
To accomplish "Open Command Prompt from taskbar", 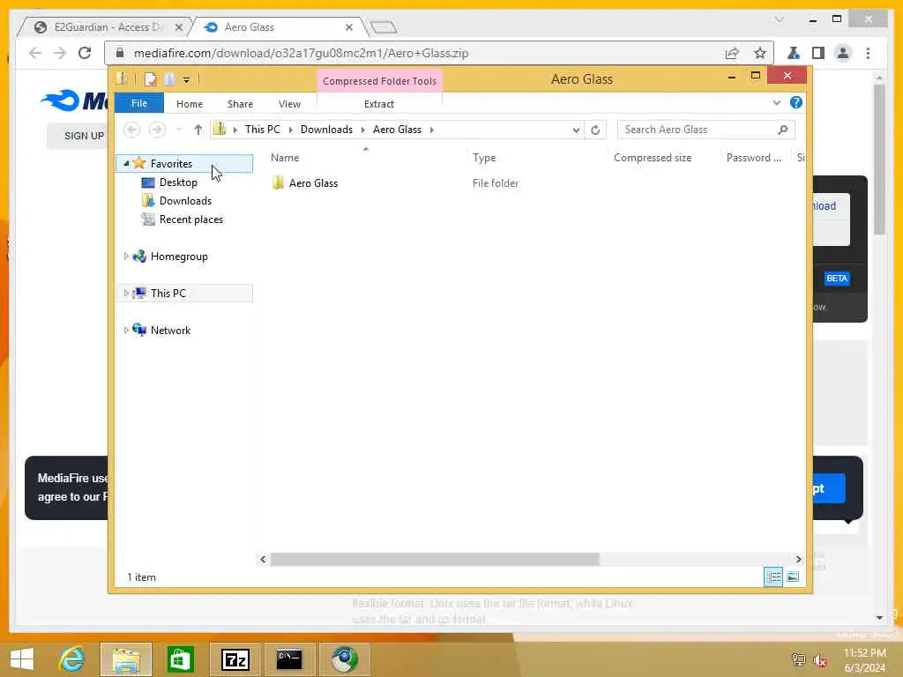I will pos(289,659).
